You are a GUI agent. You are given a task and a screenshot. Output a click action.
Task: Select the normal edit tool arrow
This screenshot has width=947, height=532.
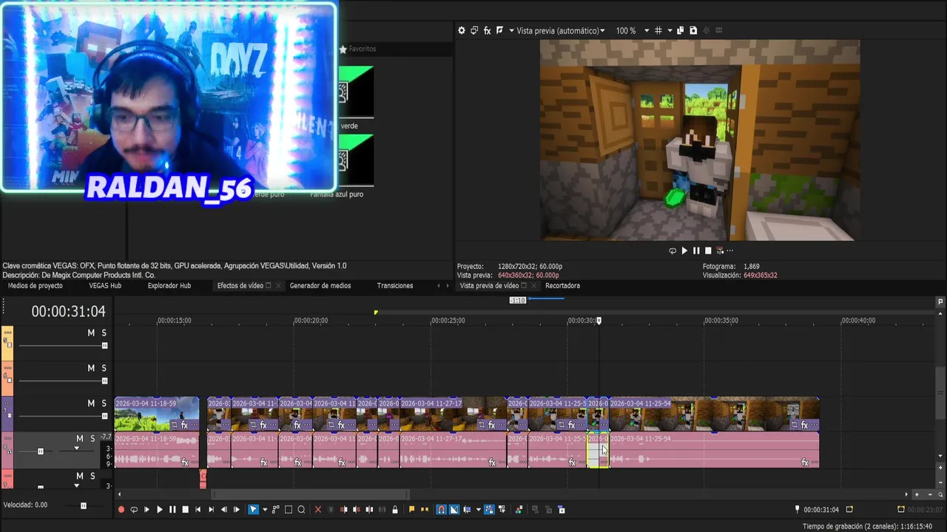tap(254, 510)
